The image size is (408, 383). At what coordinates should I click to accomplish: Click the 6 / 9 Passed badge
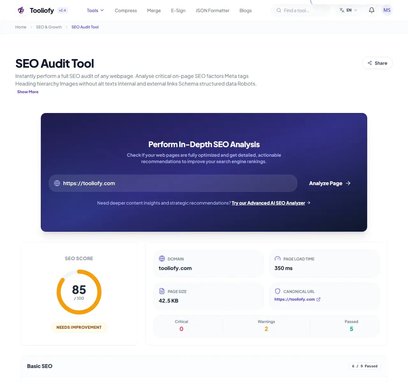(365, 366)
